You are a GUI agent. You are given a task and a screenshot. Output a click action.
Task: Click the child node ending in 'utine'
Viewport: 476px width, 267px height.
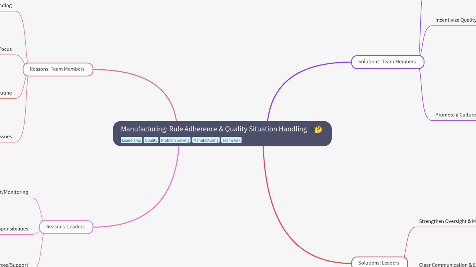(6, 93)
